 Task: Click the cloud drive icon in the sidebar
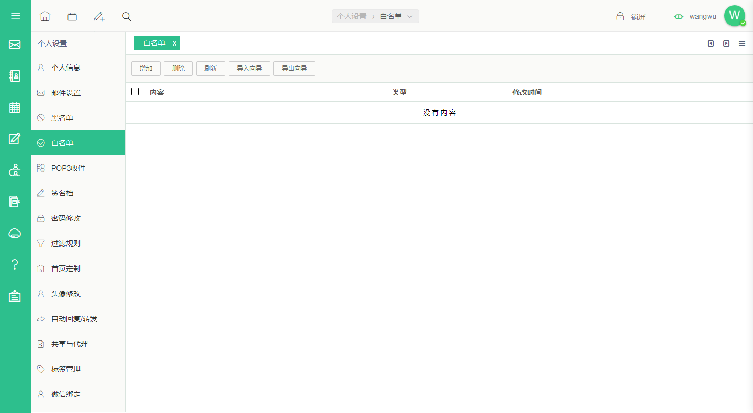[15, 233]
